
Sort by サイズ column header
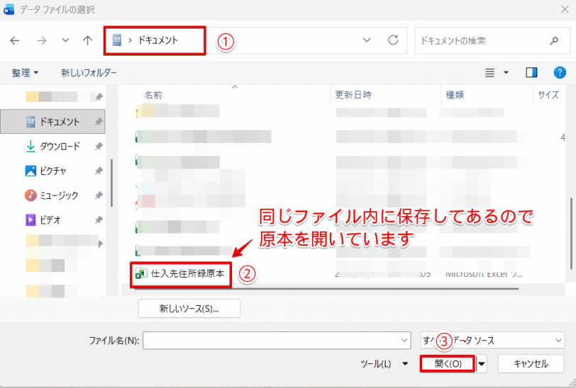tap(548, 95)
